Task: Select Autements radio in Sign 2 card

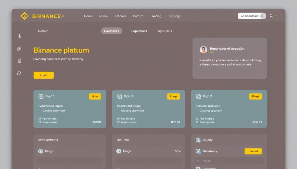Action: point(197,122)
